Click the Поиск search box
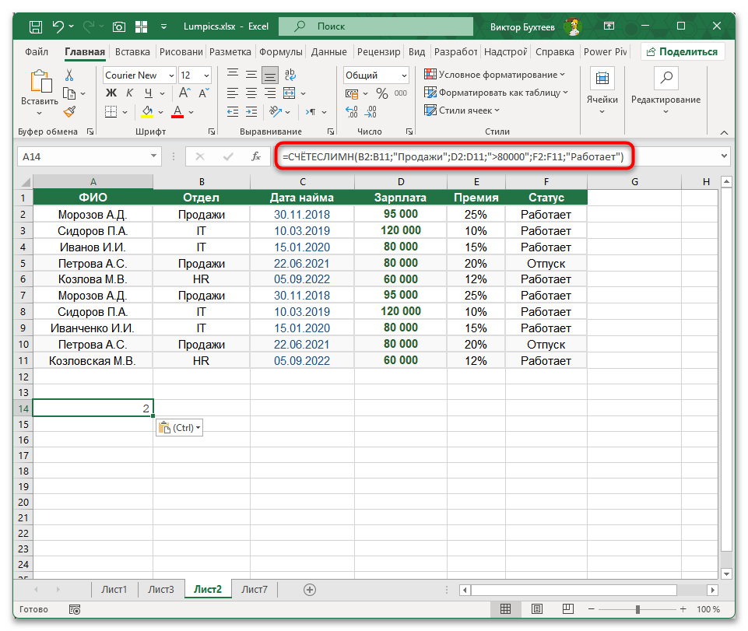 point(376,26)
